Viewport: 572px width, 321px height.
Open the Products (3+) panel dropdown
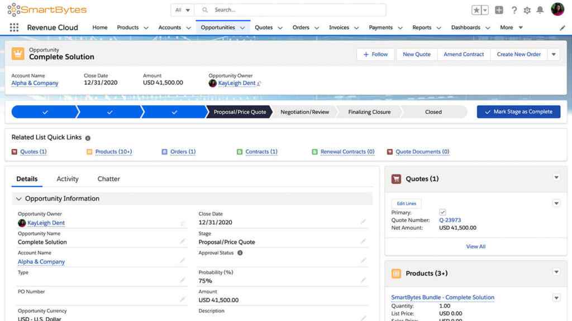coord(556,272)
